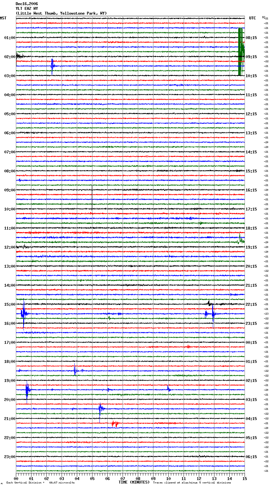Select the 09:00 MST hour label

[x=10, y=190]
